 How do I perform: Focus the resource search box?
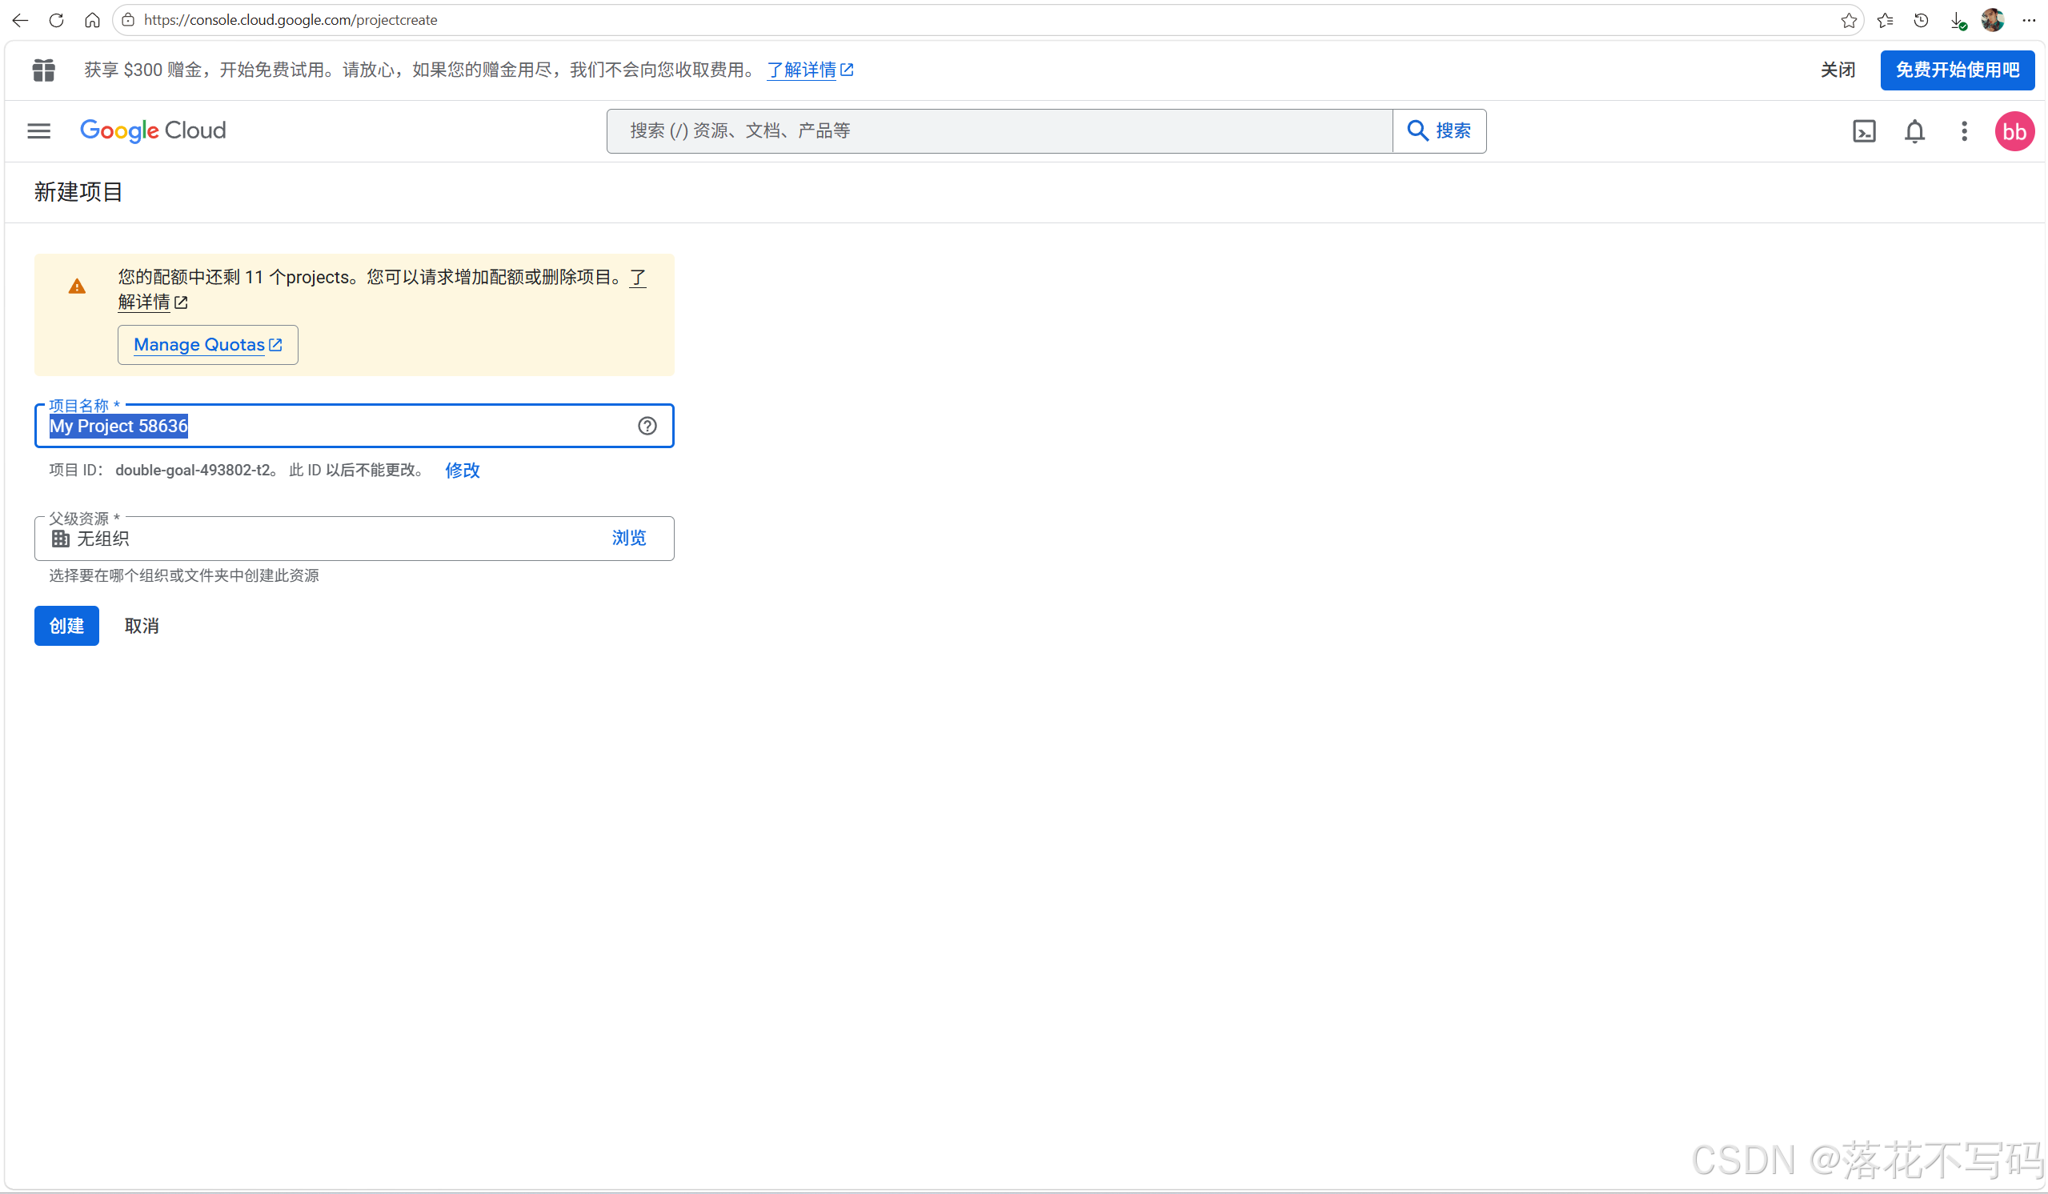click(1000, 131)
